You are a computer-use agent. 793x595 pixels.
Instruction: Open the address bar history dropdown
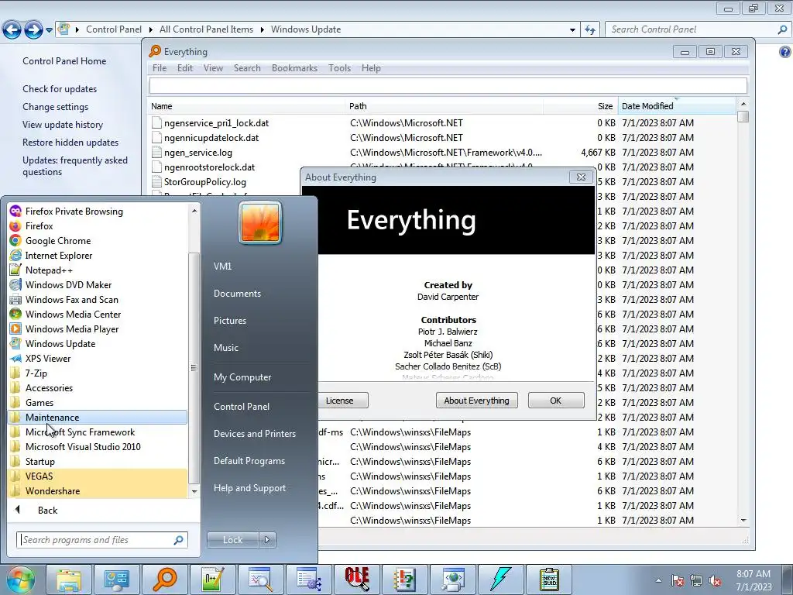pos(572,29)
